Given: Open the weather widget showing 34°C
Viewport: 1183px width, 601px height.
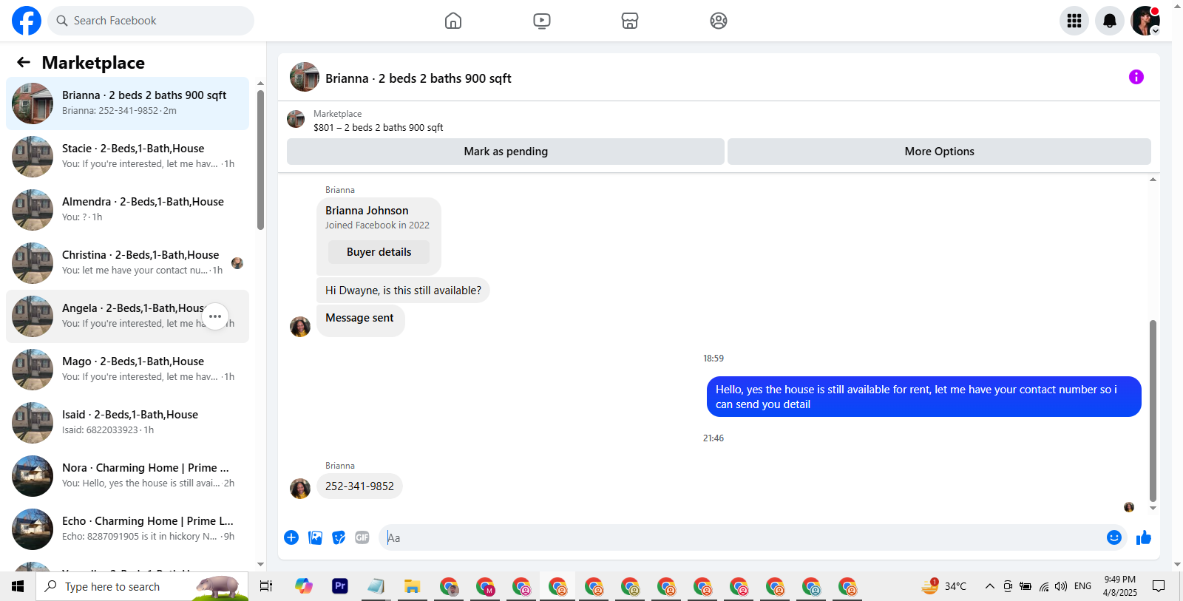Looking at the screenshot, I should tap(944, 586).
